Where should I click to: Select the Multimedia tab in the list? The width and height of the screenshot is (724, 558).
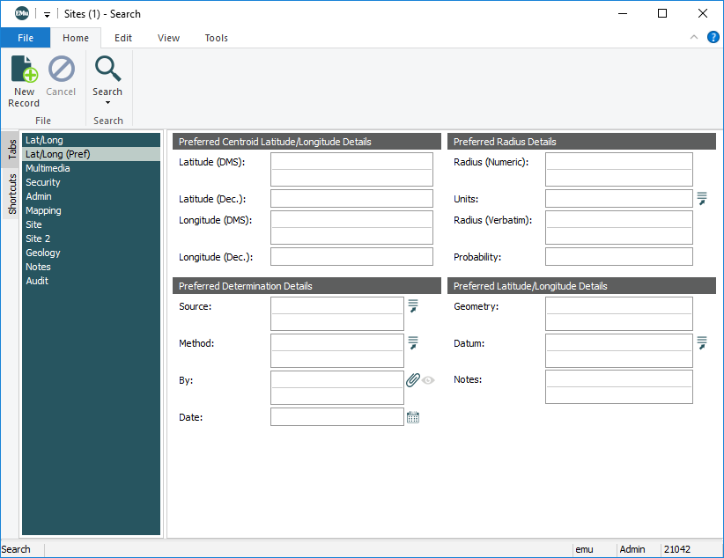point(48,168)
